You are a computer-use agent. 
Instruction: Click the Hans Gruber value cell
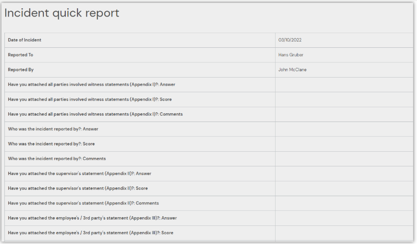click(x=291, y=55)
